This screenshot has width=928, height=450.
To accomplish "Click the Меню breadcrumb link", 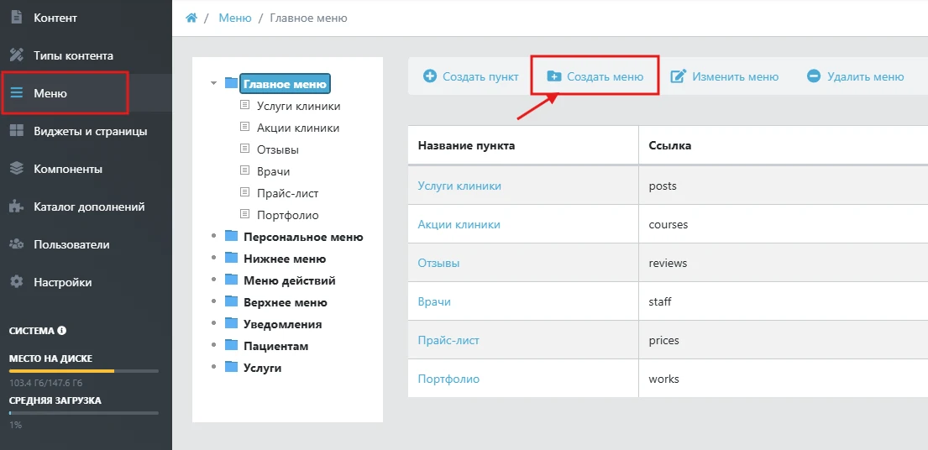I will tap(235, 18).
